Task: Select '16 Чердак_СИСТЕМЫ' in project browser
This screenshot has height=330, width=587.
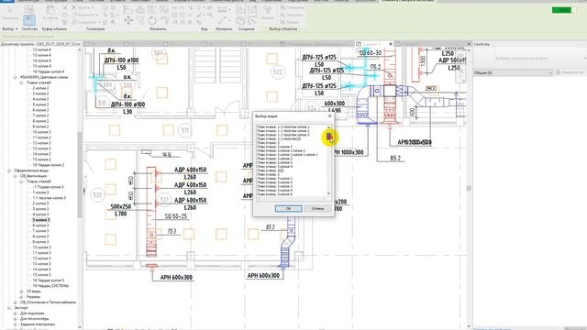Action: click(x=50, y=285)
